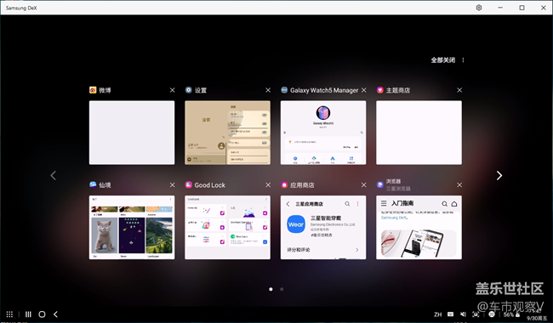Close the 主题商店 app card
Screen dimensions: 553x323
pos(459,90)
